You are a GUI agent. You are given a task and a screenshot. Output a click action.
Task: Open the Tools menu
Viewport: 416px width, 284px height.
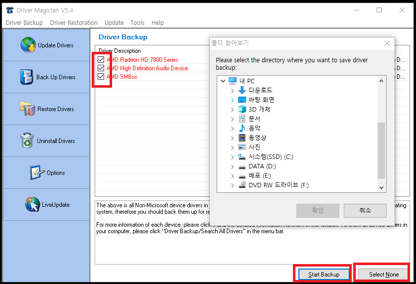[138, 23]
